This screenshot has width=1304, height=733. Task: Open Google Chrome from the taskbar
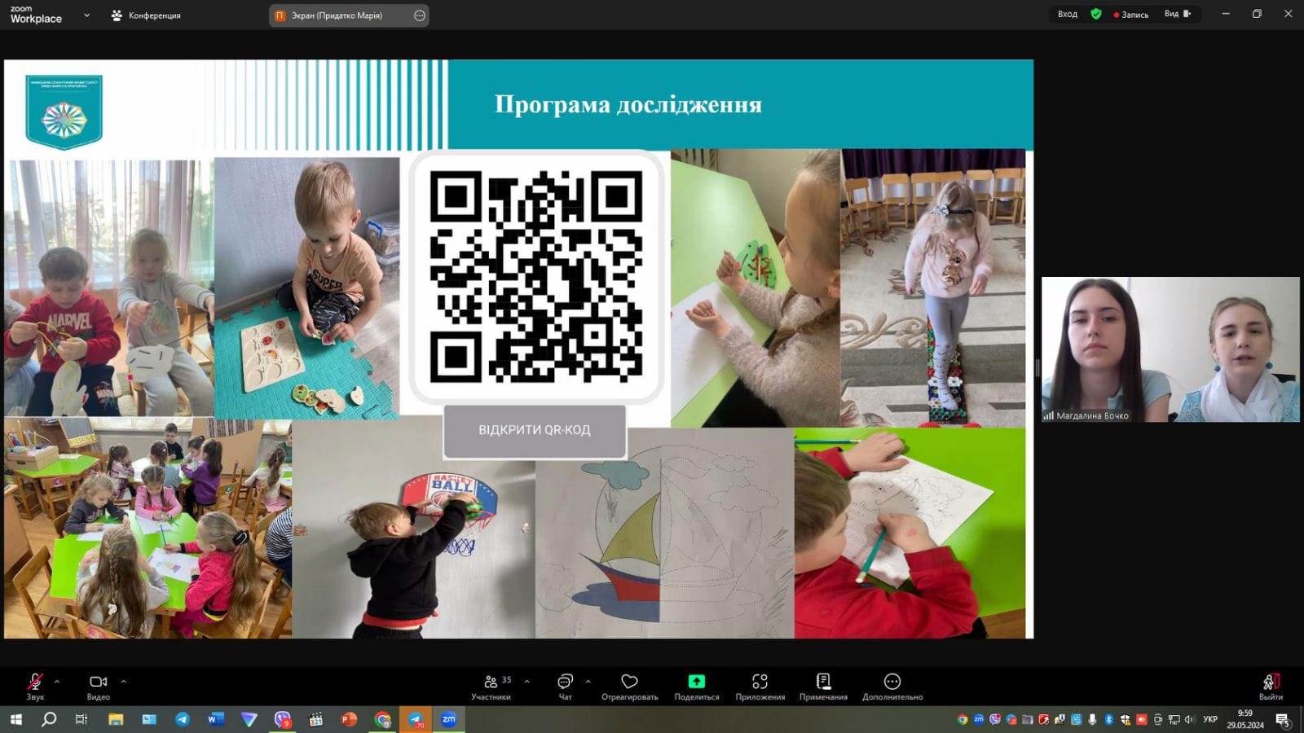point(382,719)
